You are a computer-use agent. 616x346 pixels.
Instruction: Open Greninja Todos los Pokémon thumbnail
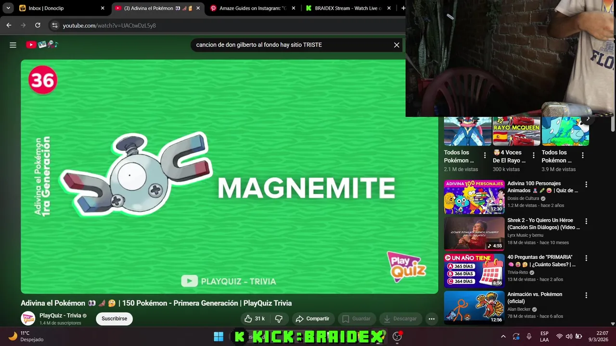tap(467, 131)
